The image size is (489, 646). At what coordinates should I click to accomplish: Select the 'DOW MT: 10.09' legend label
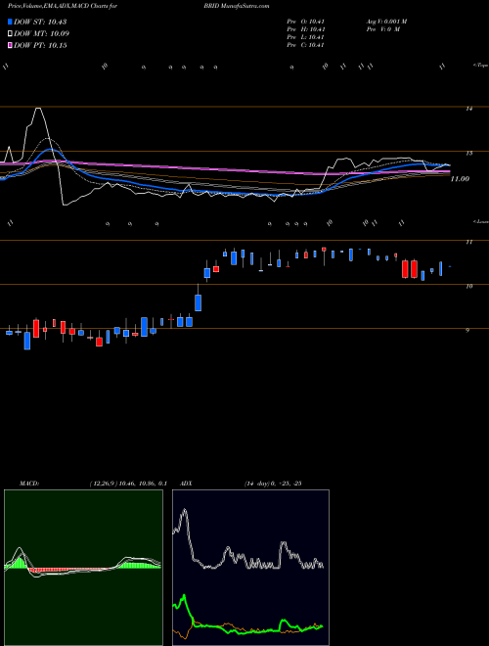point(42,34)
